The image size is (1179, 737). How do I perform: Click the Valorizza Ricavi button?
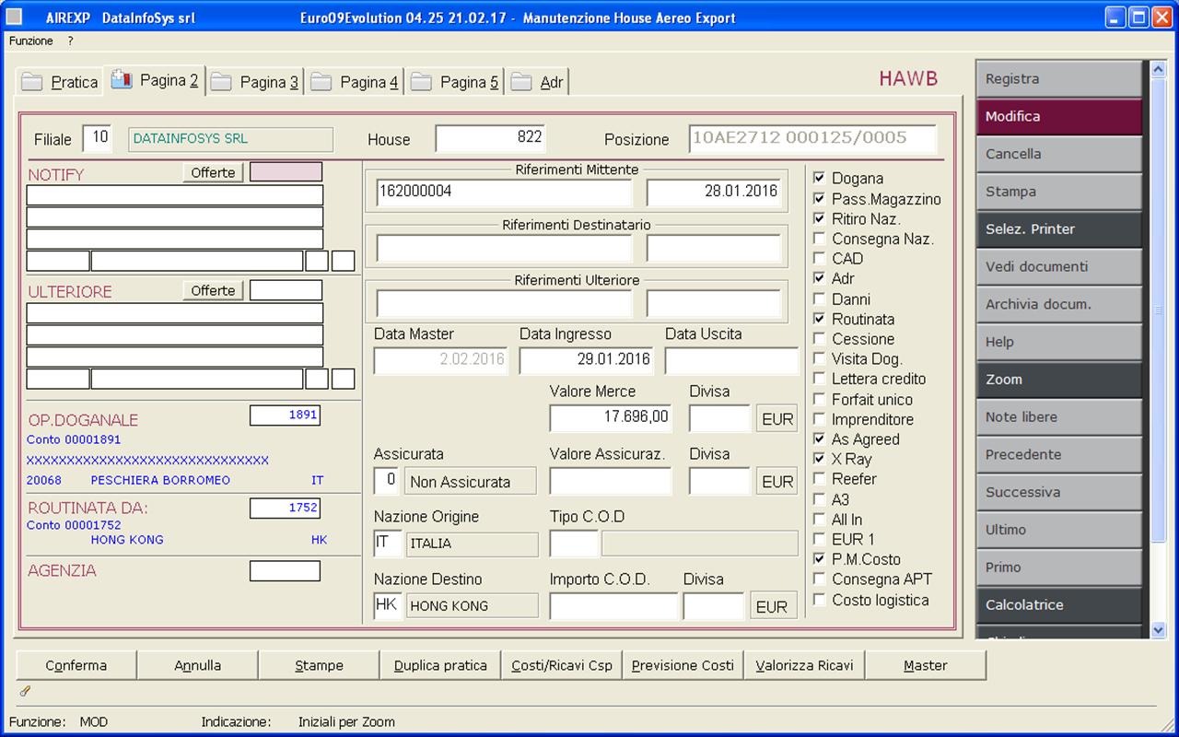[804, 665]
